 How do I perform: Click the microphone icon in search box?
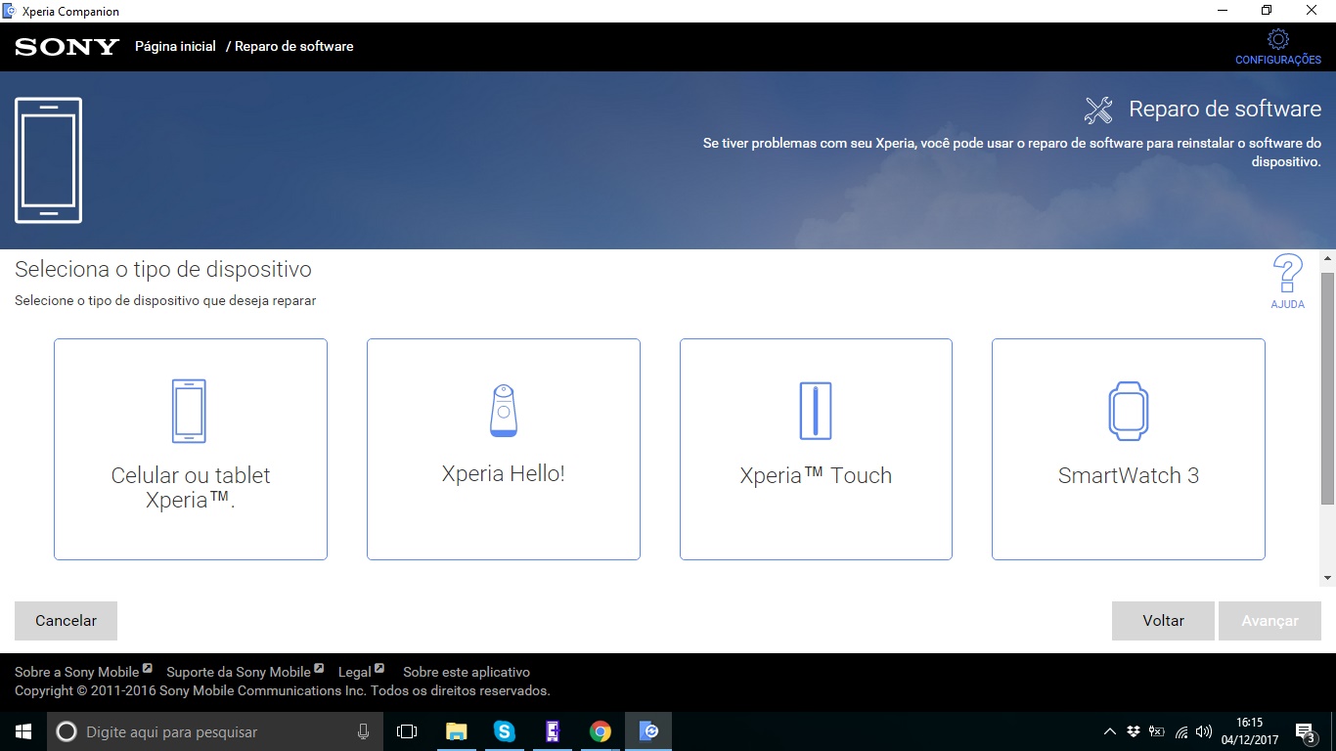coord(363,731)
